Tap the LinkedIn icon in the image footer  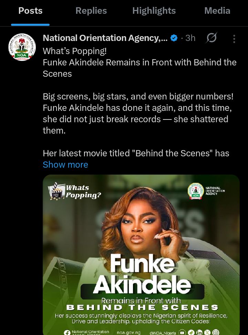(199, 332)
